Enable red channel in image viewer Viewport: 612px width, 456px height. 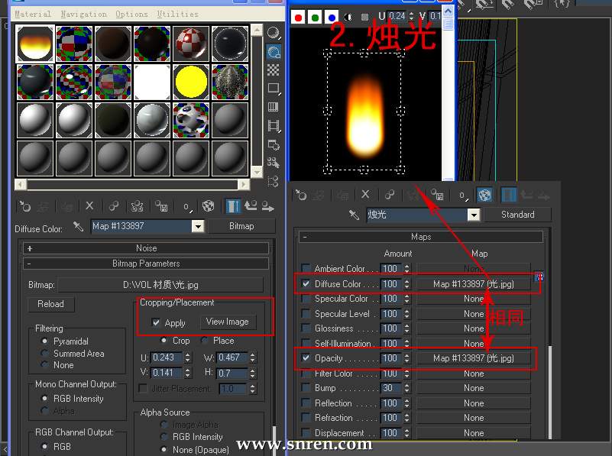pyautogui.click(x=298, y=18)
